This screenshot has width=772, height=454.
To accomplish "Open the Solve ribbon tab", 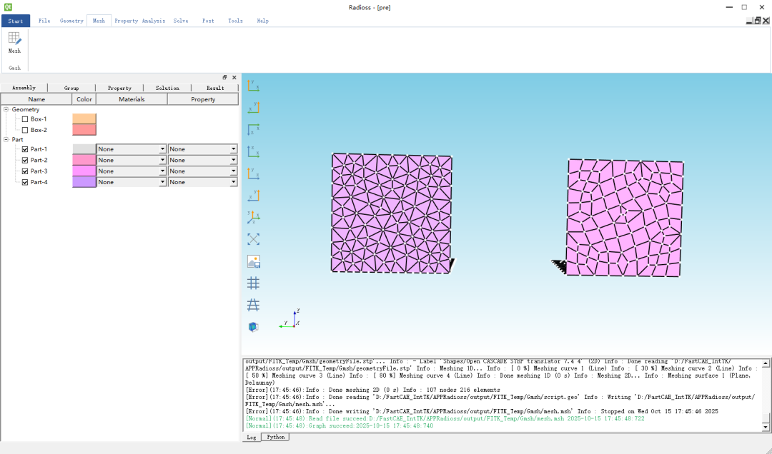I will coord(181,21).
